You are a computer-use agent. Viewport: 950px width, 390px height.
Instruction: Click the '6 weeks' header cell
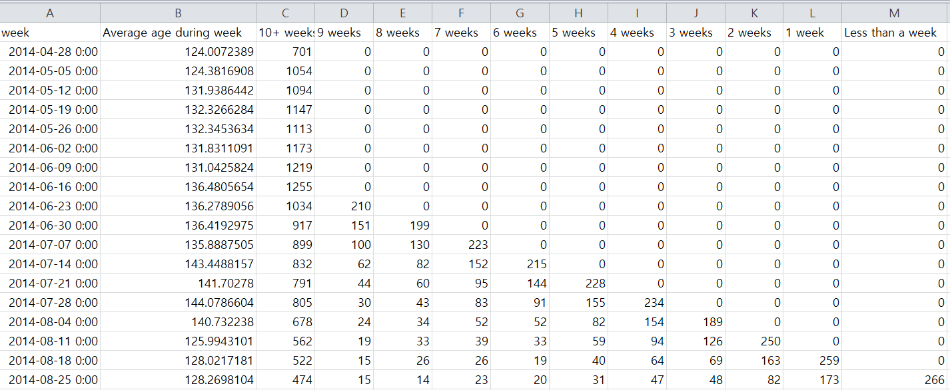click(520, 32)
